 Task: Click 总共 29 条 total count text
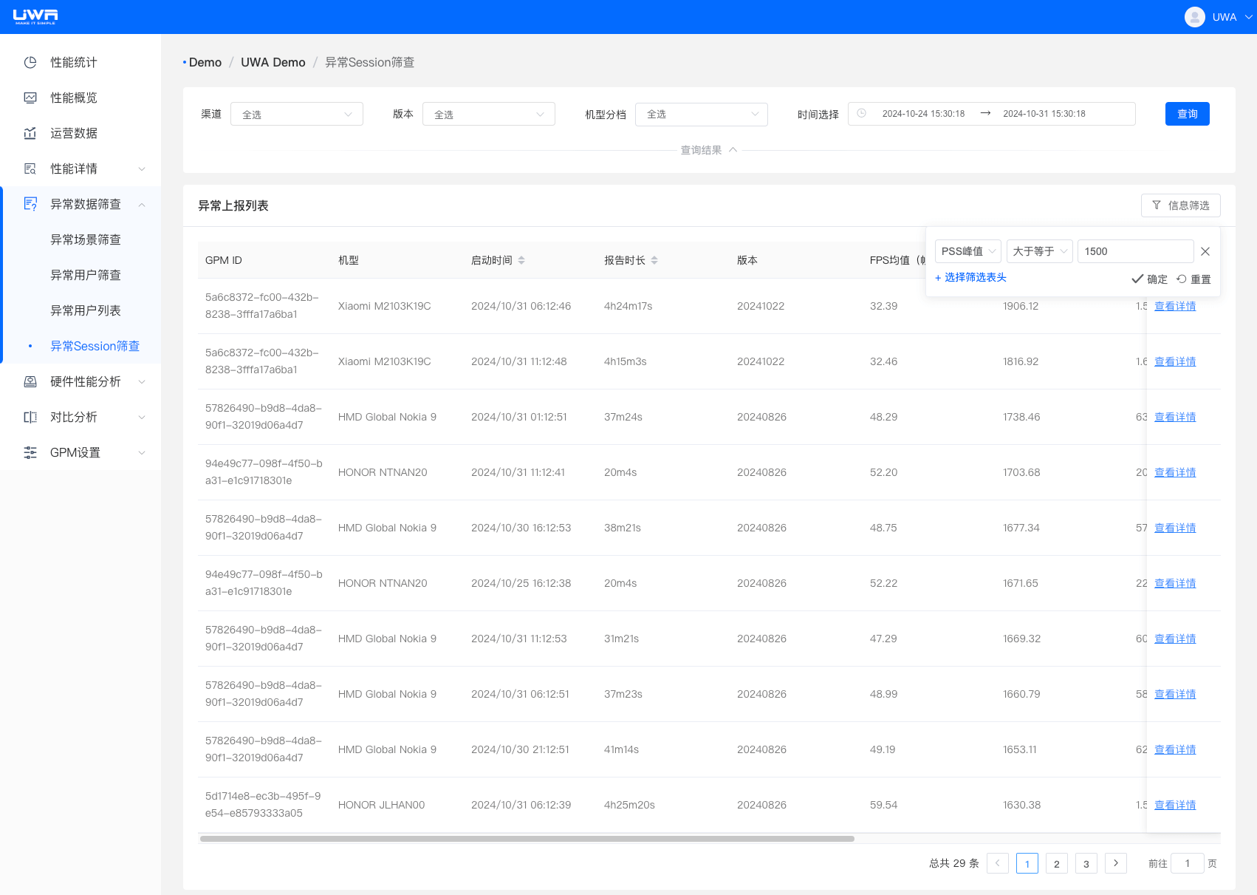954,863
